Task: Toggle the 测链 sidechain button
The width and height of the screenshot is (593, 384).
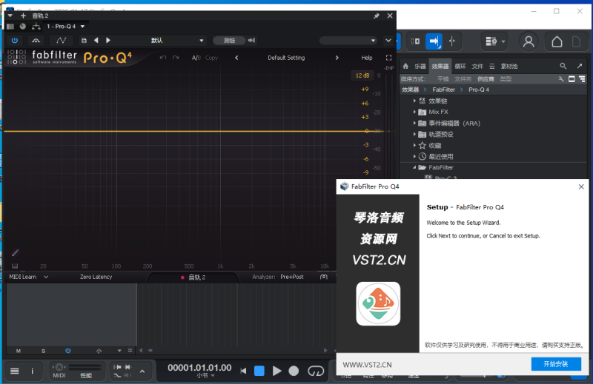Action: coord(229,41)
